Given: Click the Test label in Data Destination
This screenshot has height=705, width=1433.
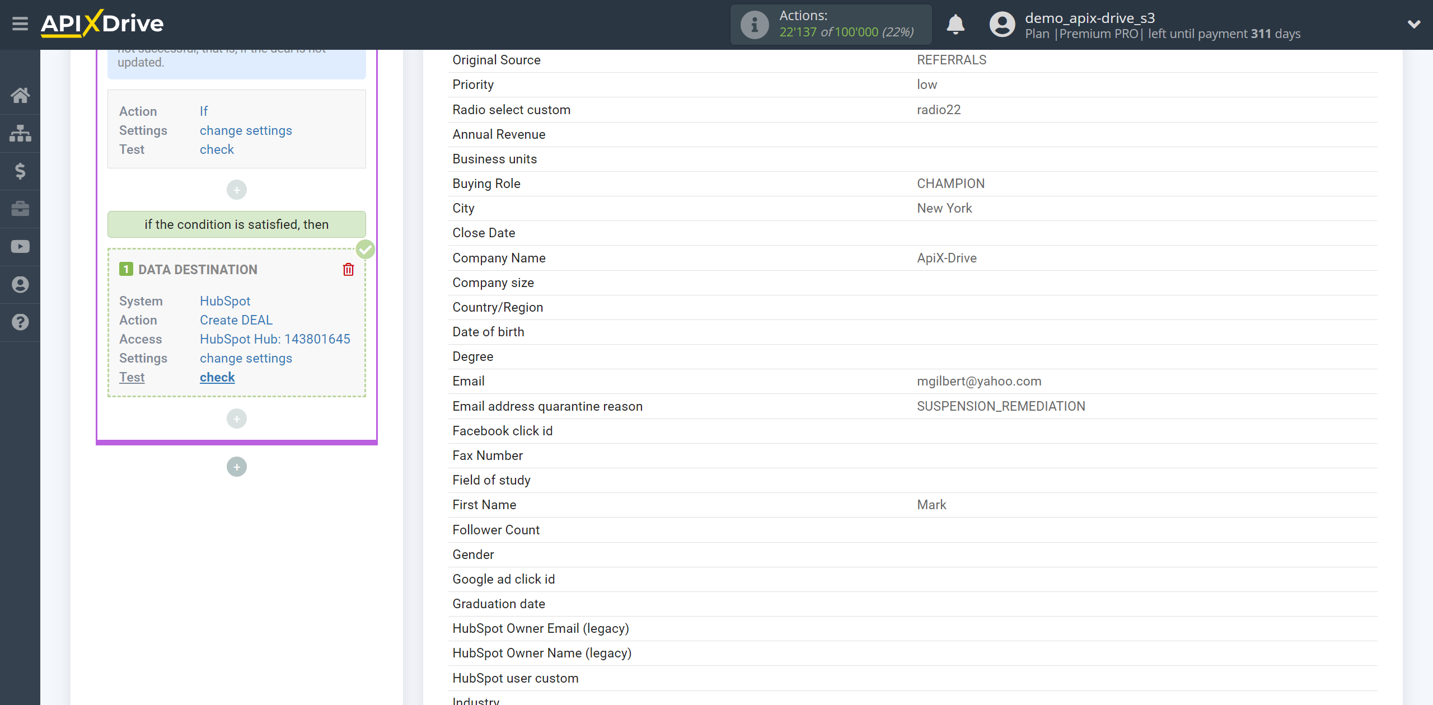Looking at the screenshot, I should (132, 377).
